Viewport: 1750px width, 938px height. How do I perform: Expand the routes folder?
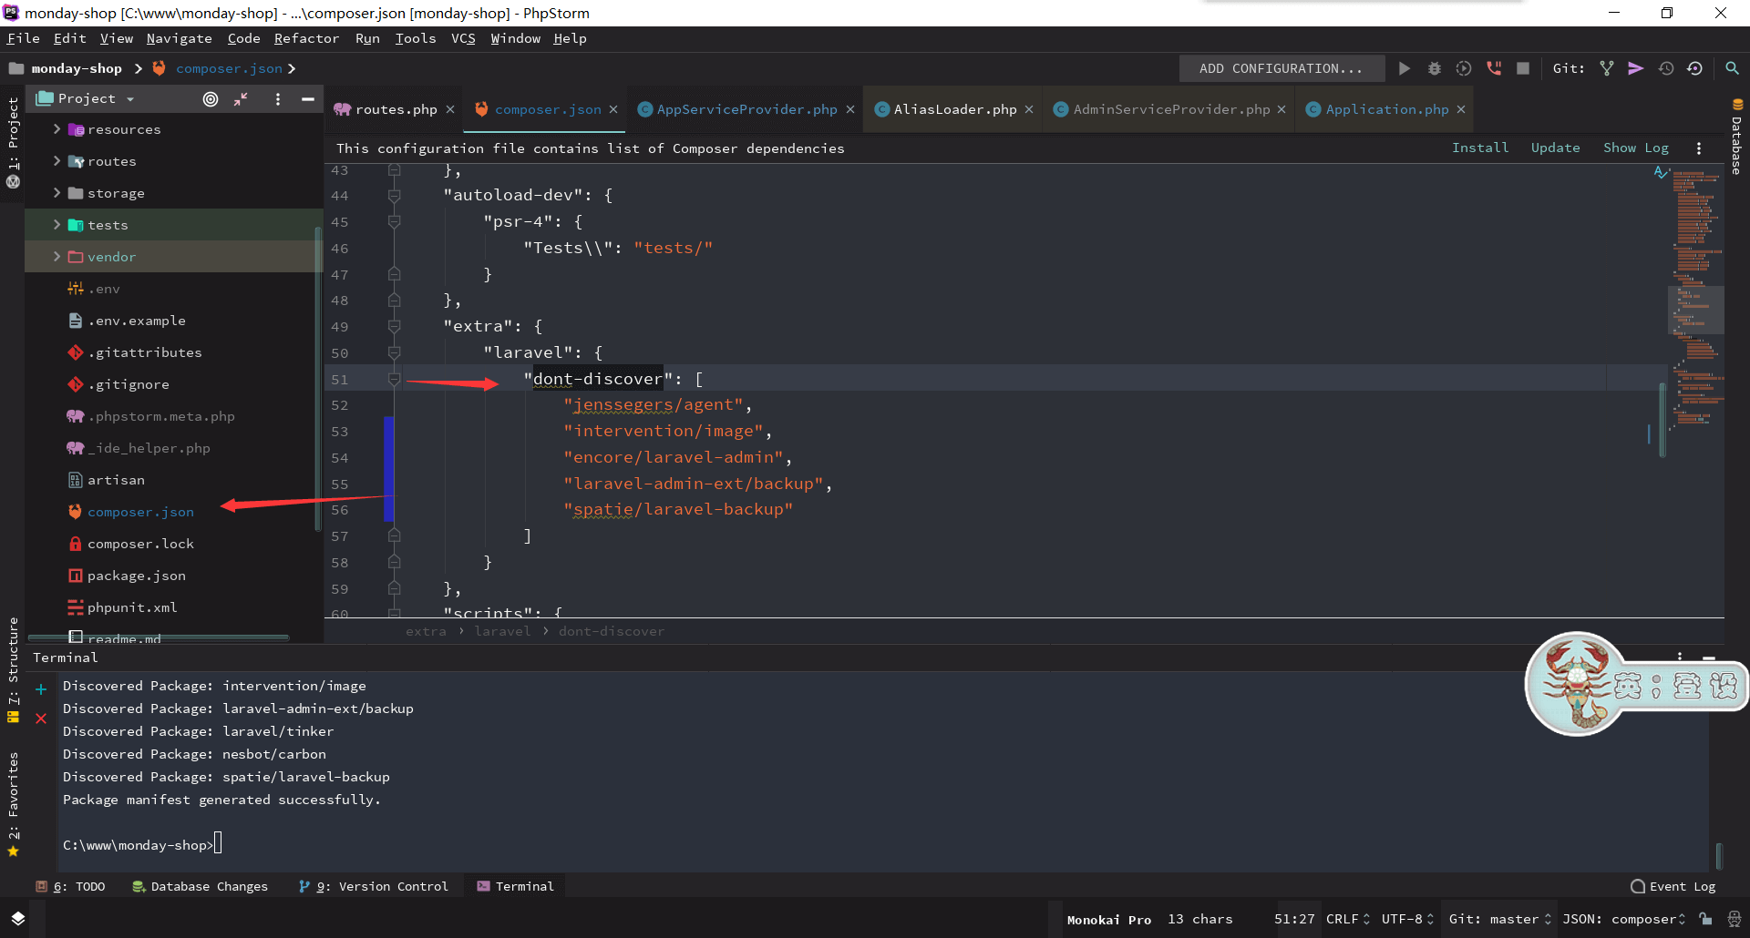click(57, 161)
